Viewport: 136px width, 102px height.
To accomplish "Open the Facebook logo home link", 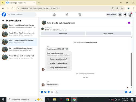I will coord(4,14).
